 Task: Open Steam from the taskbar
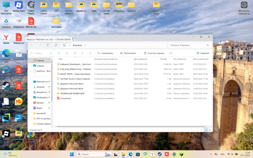click(x=160, y=154)
